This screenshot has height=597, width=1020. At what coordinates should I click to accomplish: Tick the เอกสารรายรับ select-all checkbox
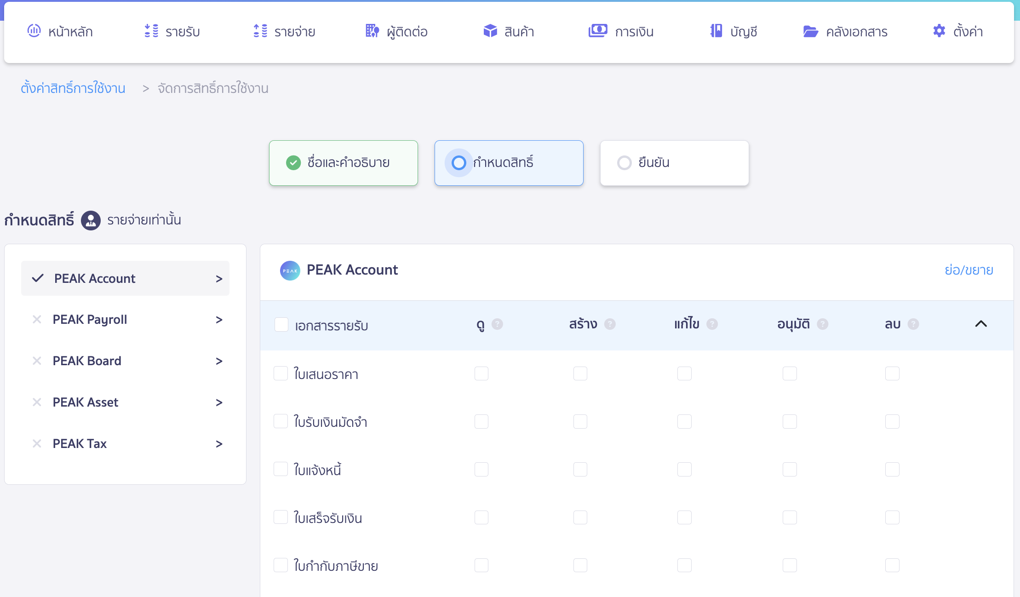[281, 324]
